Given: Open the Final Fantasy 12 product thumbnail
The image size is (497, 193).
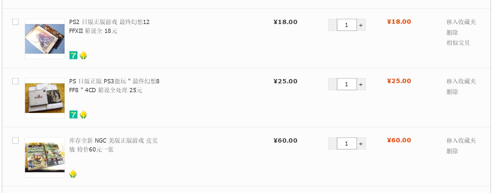Looking at the screenshot, I should point(45,39).
